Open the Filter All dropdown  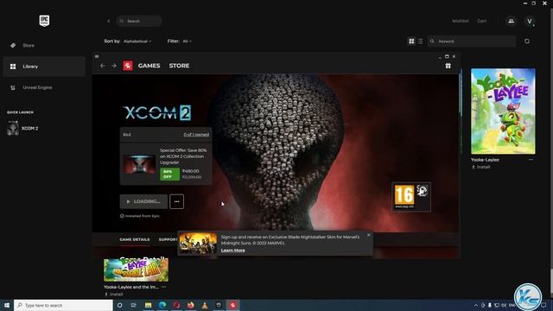(x=187, y=41)
